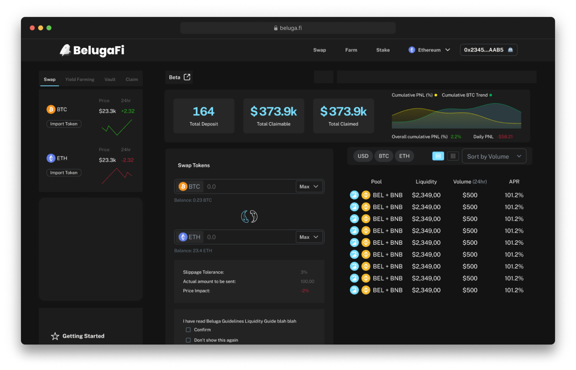
Task: Click Import Token under ETH
Action: 64,173
